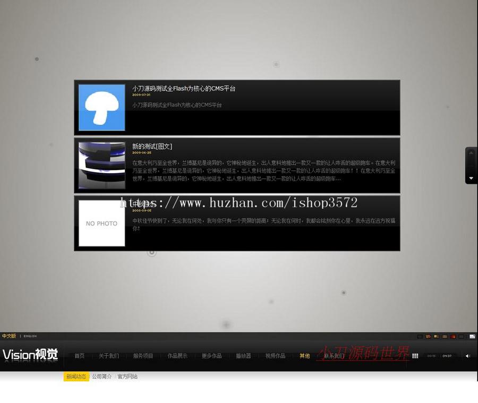Screen dimensions: 478x403
Task: Open 播放器 menu item
Action: (x=243, y=356)
